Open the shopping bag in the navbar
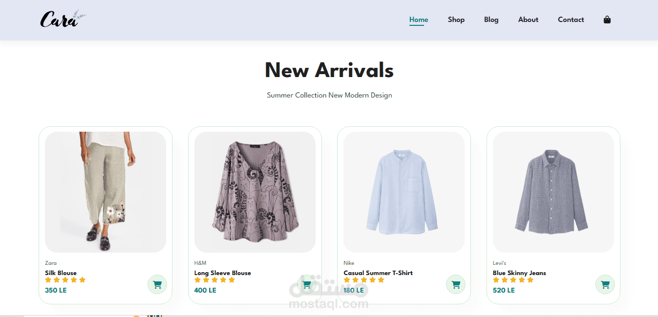658x317 pixels. (607, 20)
